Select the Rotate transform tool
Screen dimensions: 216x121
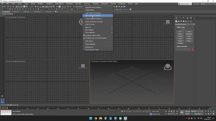click(38, 6)
